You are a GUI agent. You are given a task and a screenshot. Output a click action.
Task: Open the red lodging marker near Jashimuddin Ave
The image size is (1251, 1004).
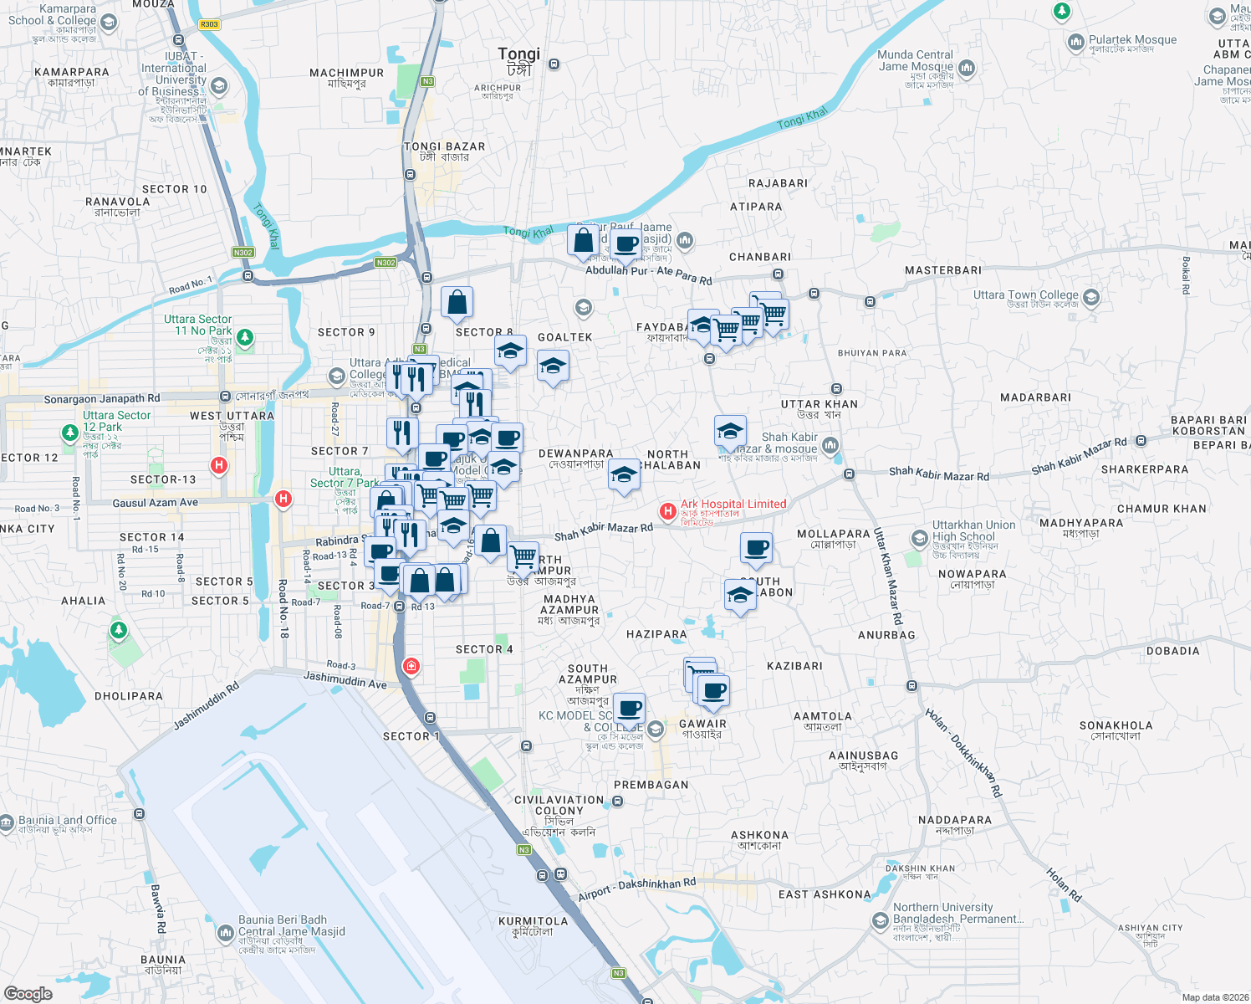pos(411,666)
